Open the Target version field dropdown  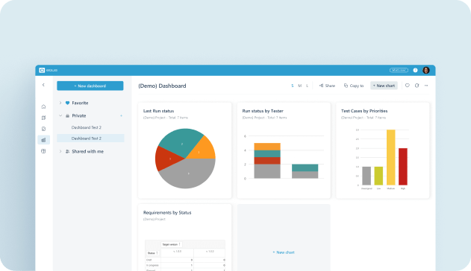(x=172, y=245)
